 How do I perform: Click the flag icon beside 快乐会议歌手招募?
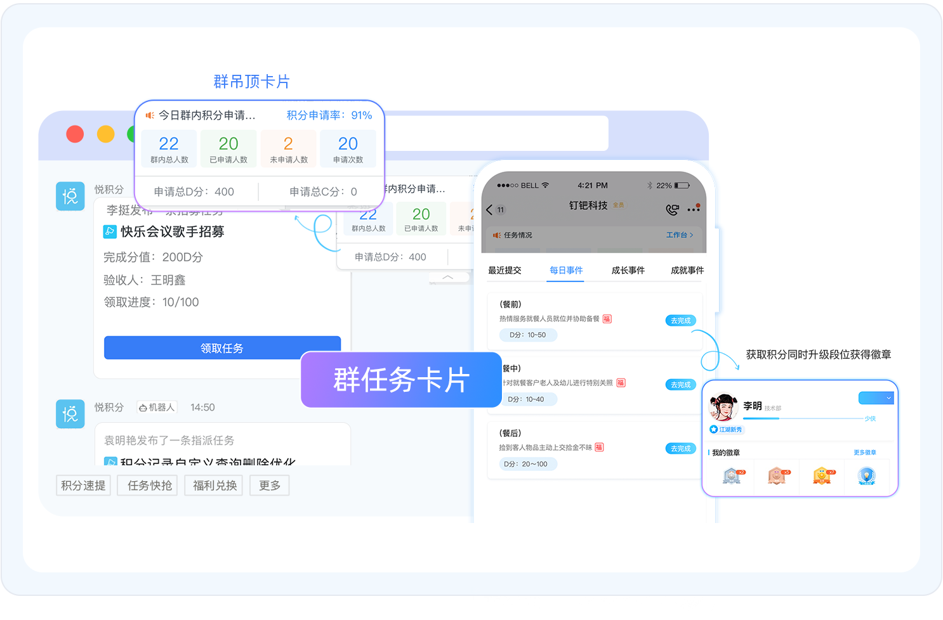[109, 231]
